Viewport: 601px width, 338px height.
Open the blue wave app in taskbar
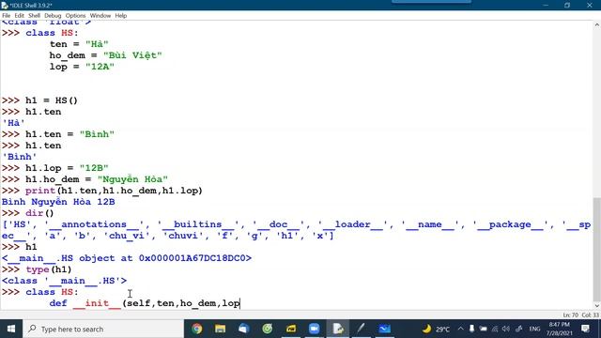click(384, 329)
